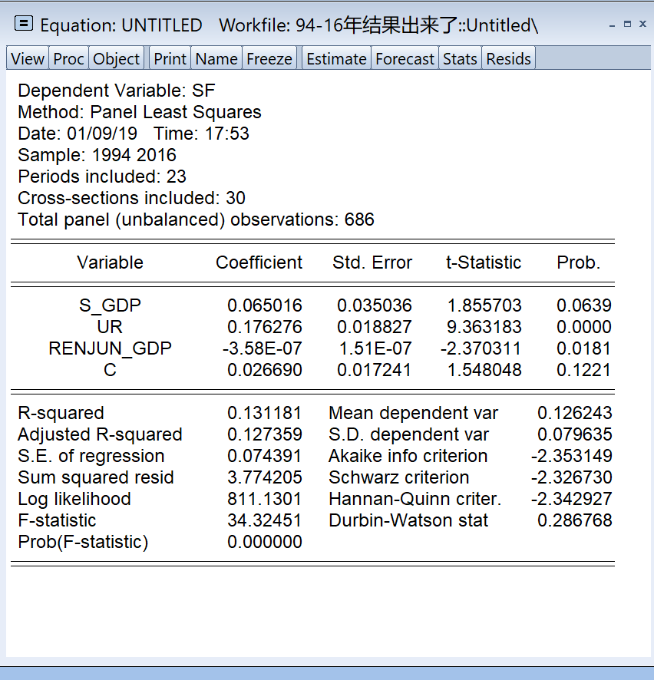Click the prob value 0.0639
654x680 pixels.
pyautogui.click(x=584, y=305)
